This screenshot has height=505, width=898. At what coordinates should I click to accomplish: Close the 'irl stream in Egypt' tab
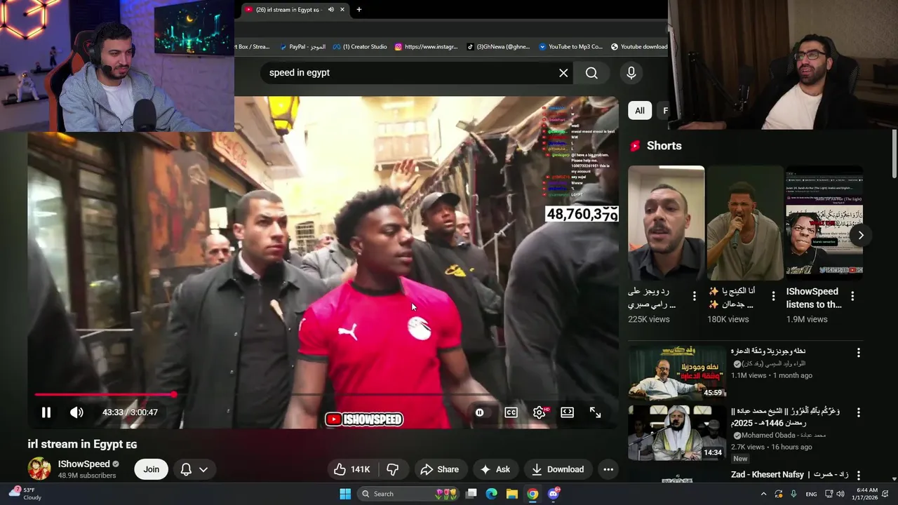click(342, 10)
